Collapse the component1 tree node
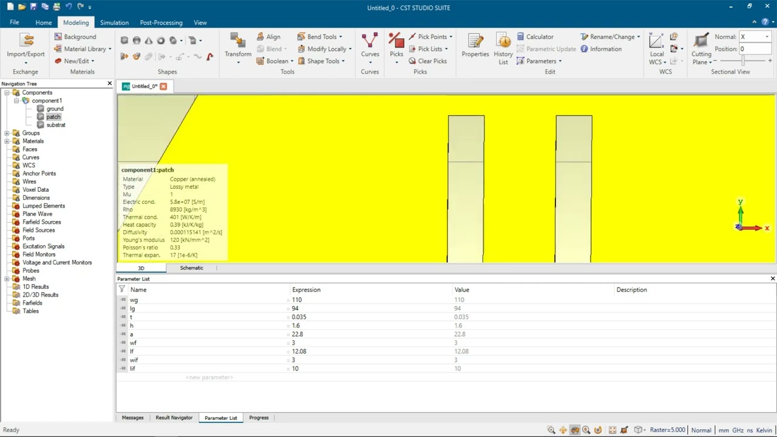This screenshot has height=437, width=777. (x=16, y=101)
